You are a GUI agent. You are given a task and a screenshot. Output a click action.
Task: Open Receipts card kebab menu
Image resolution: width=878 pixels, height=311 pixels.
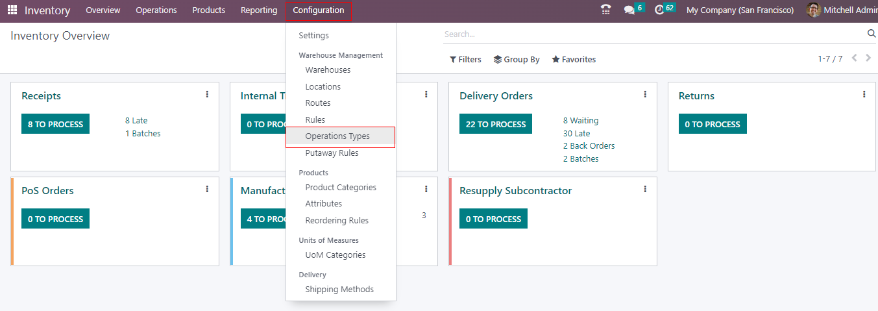pos(207,95)
